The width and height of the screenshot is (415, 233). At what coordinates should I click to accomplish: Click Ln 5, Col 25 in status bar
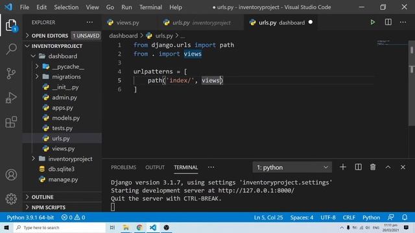268,217
